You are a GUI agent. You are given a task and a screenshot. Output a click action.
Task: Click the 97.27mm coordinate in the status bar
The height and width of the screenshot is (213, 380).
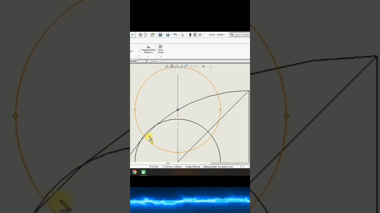154,167
